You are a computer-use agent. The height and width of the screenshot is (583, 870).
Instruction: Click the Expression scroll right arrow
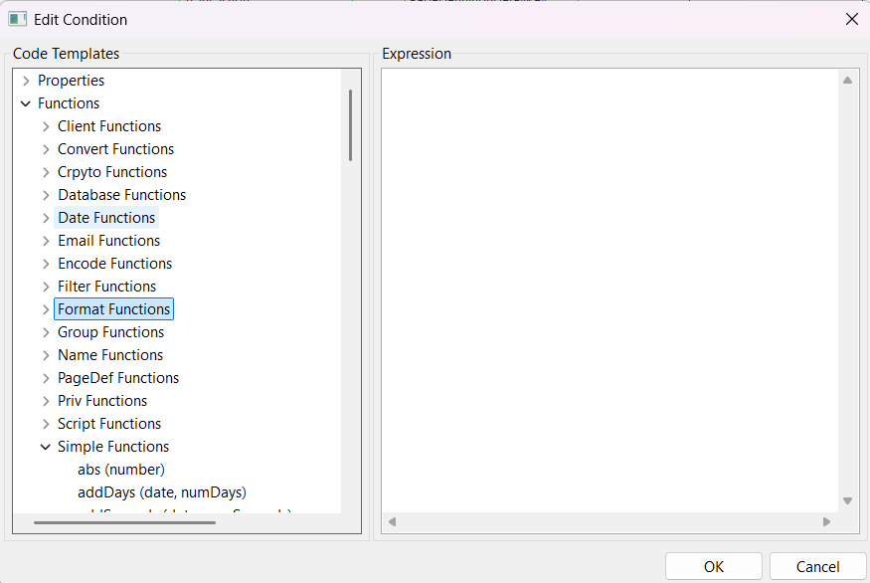click(x=826, y=522)
